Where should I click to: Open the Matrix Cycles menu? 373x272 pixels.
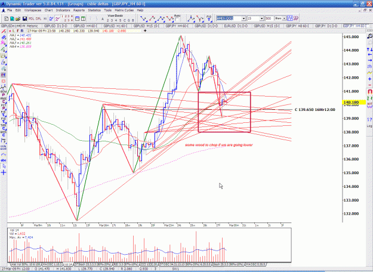(124, 10)
